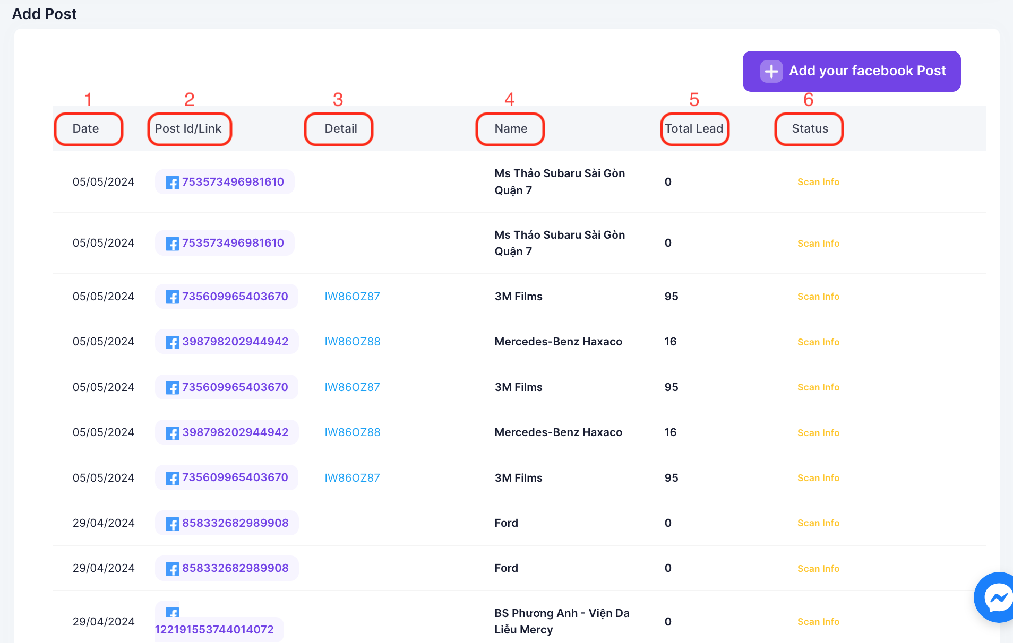Select the Name column header
1013x643 pixels.
511,129
